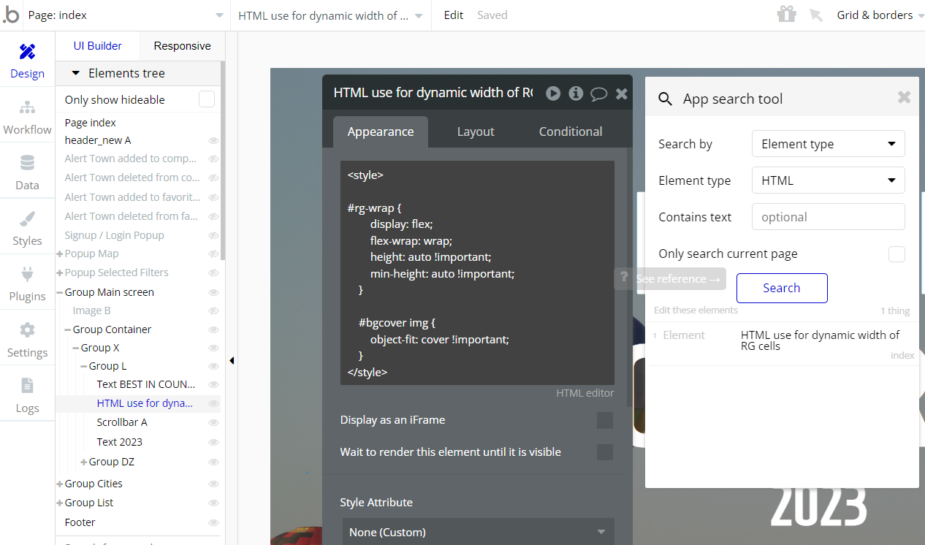Open the HTML editor link
This screenshot has width=925, height=545.
585,393
